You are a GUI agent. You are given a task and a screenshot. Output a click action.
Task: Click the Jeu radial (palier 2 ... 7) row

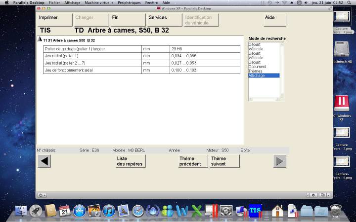(142, 63)
